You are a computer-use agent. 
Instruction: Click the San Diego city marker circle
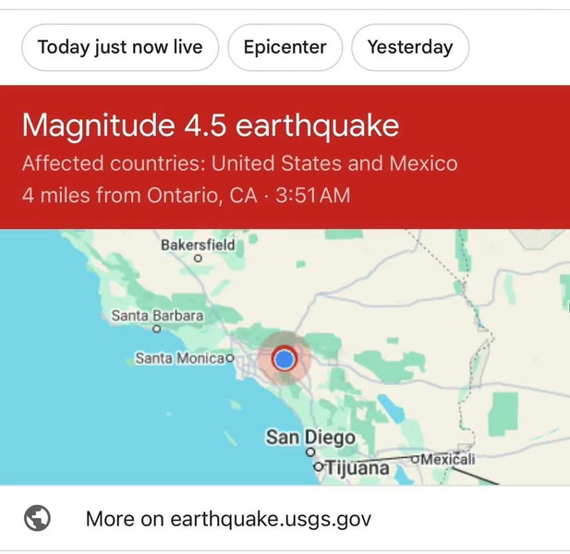310,452
